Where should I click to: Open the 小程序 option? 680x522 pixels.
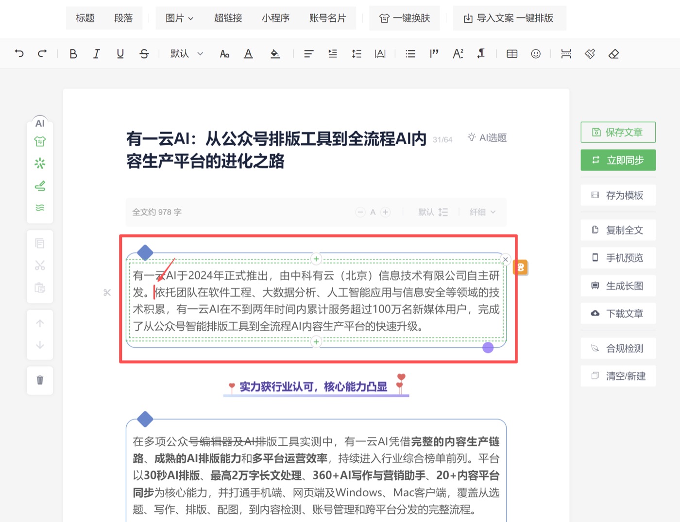pyautogui.click(x=275, y=18)
